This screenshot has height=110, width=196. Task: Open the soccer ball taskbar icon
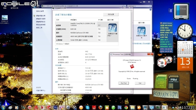(x=75, y=107)
